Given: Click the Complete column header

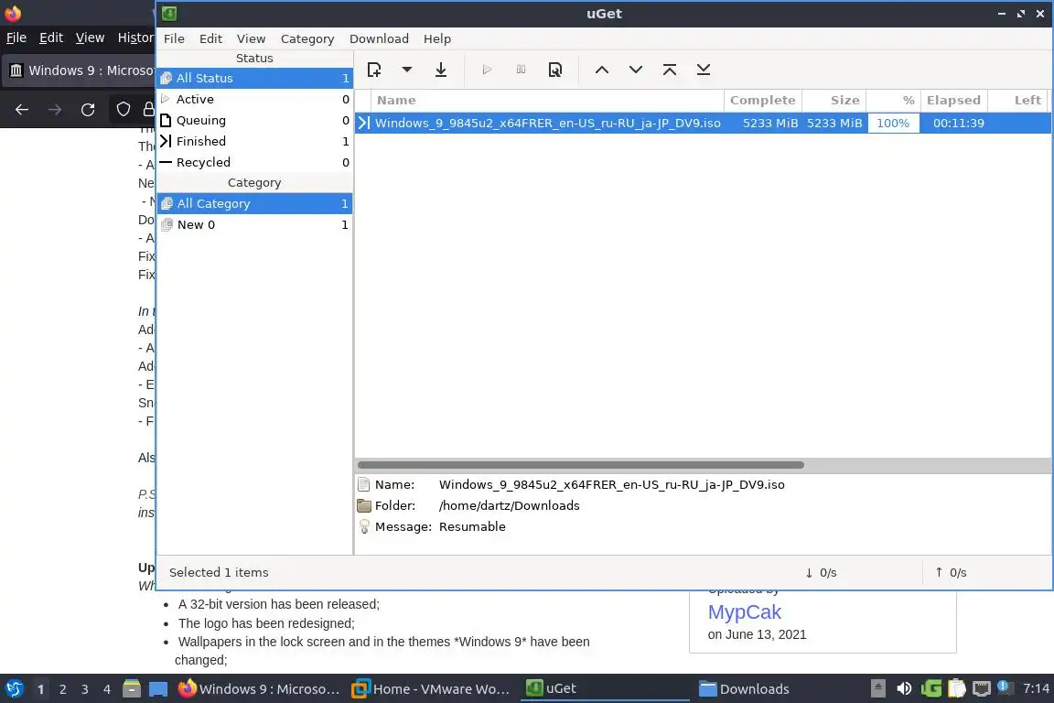Looking at the screenshot, I should [763, 101].
